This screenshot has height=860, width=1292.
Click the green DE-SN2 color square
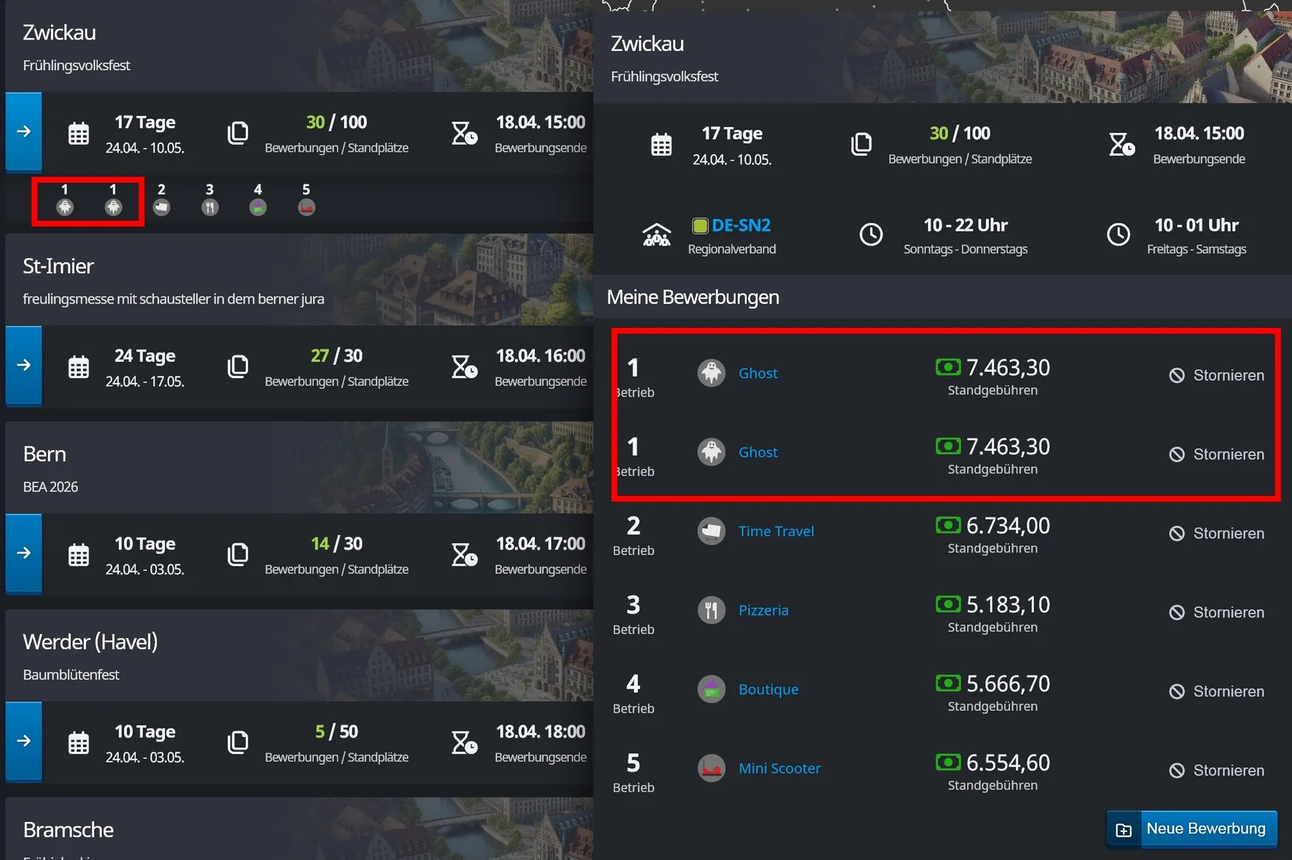tap(700, 226)
